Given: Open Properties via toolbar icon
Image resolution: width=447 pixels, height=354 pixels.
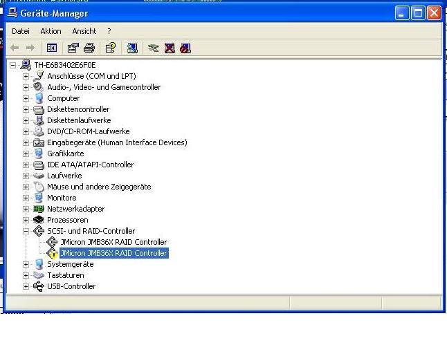Looking at the screenshot, I should coord(73,48).
